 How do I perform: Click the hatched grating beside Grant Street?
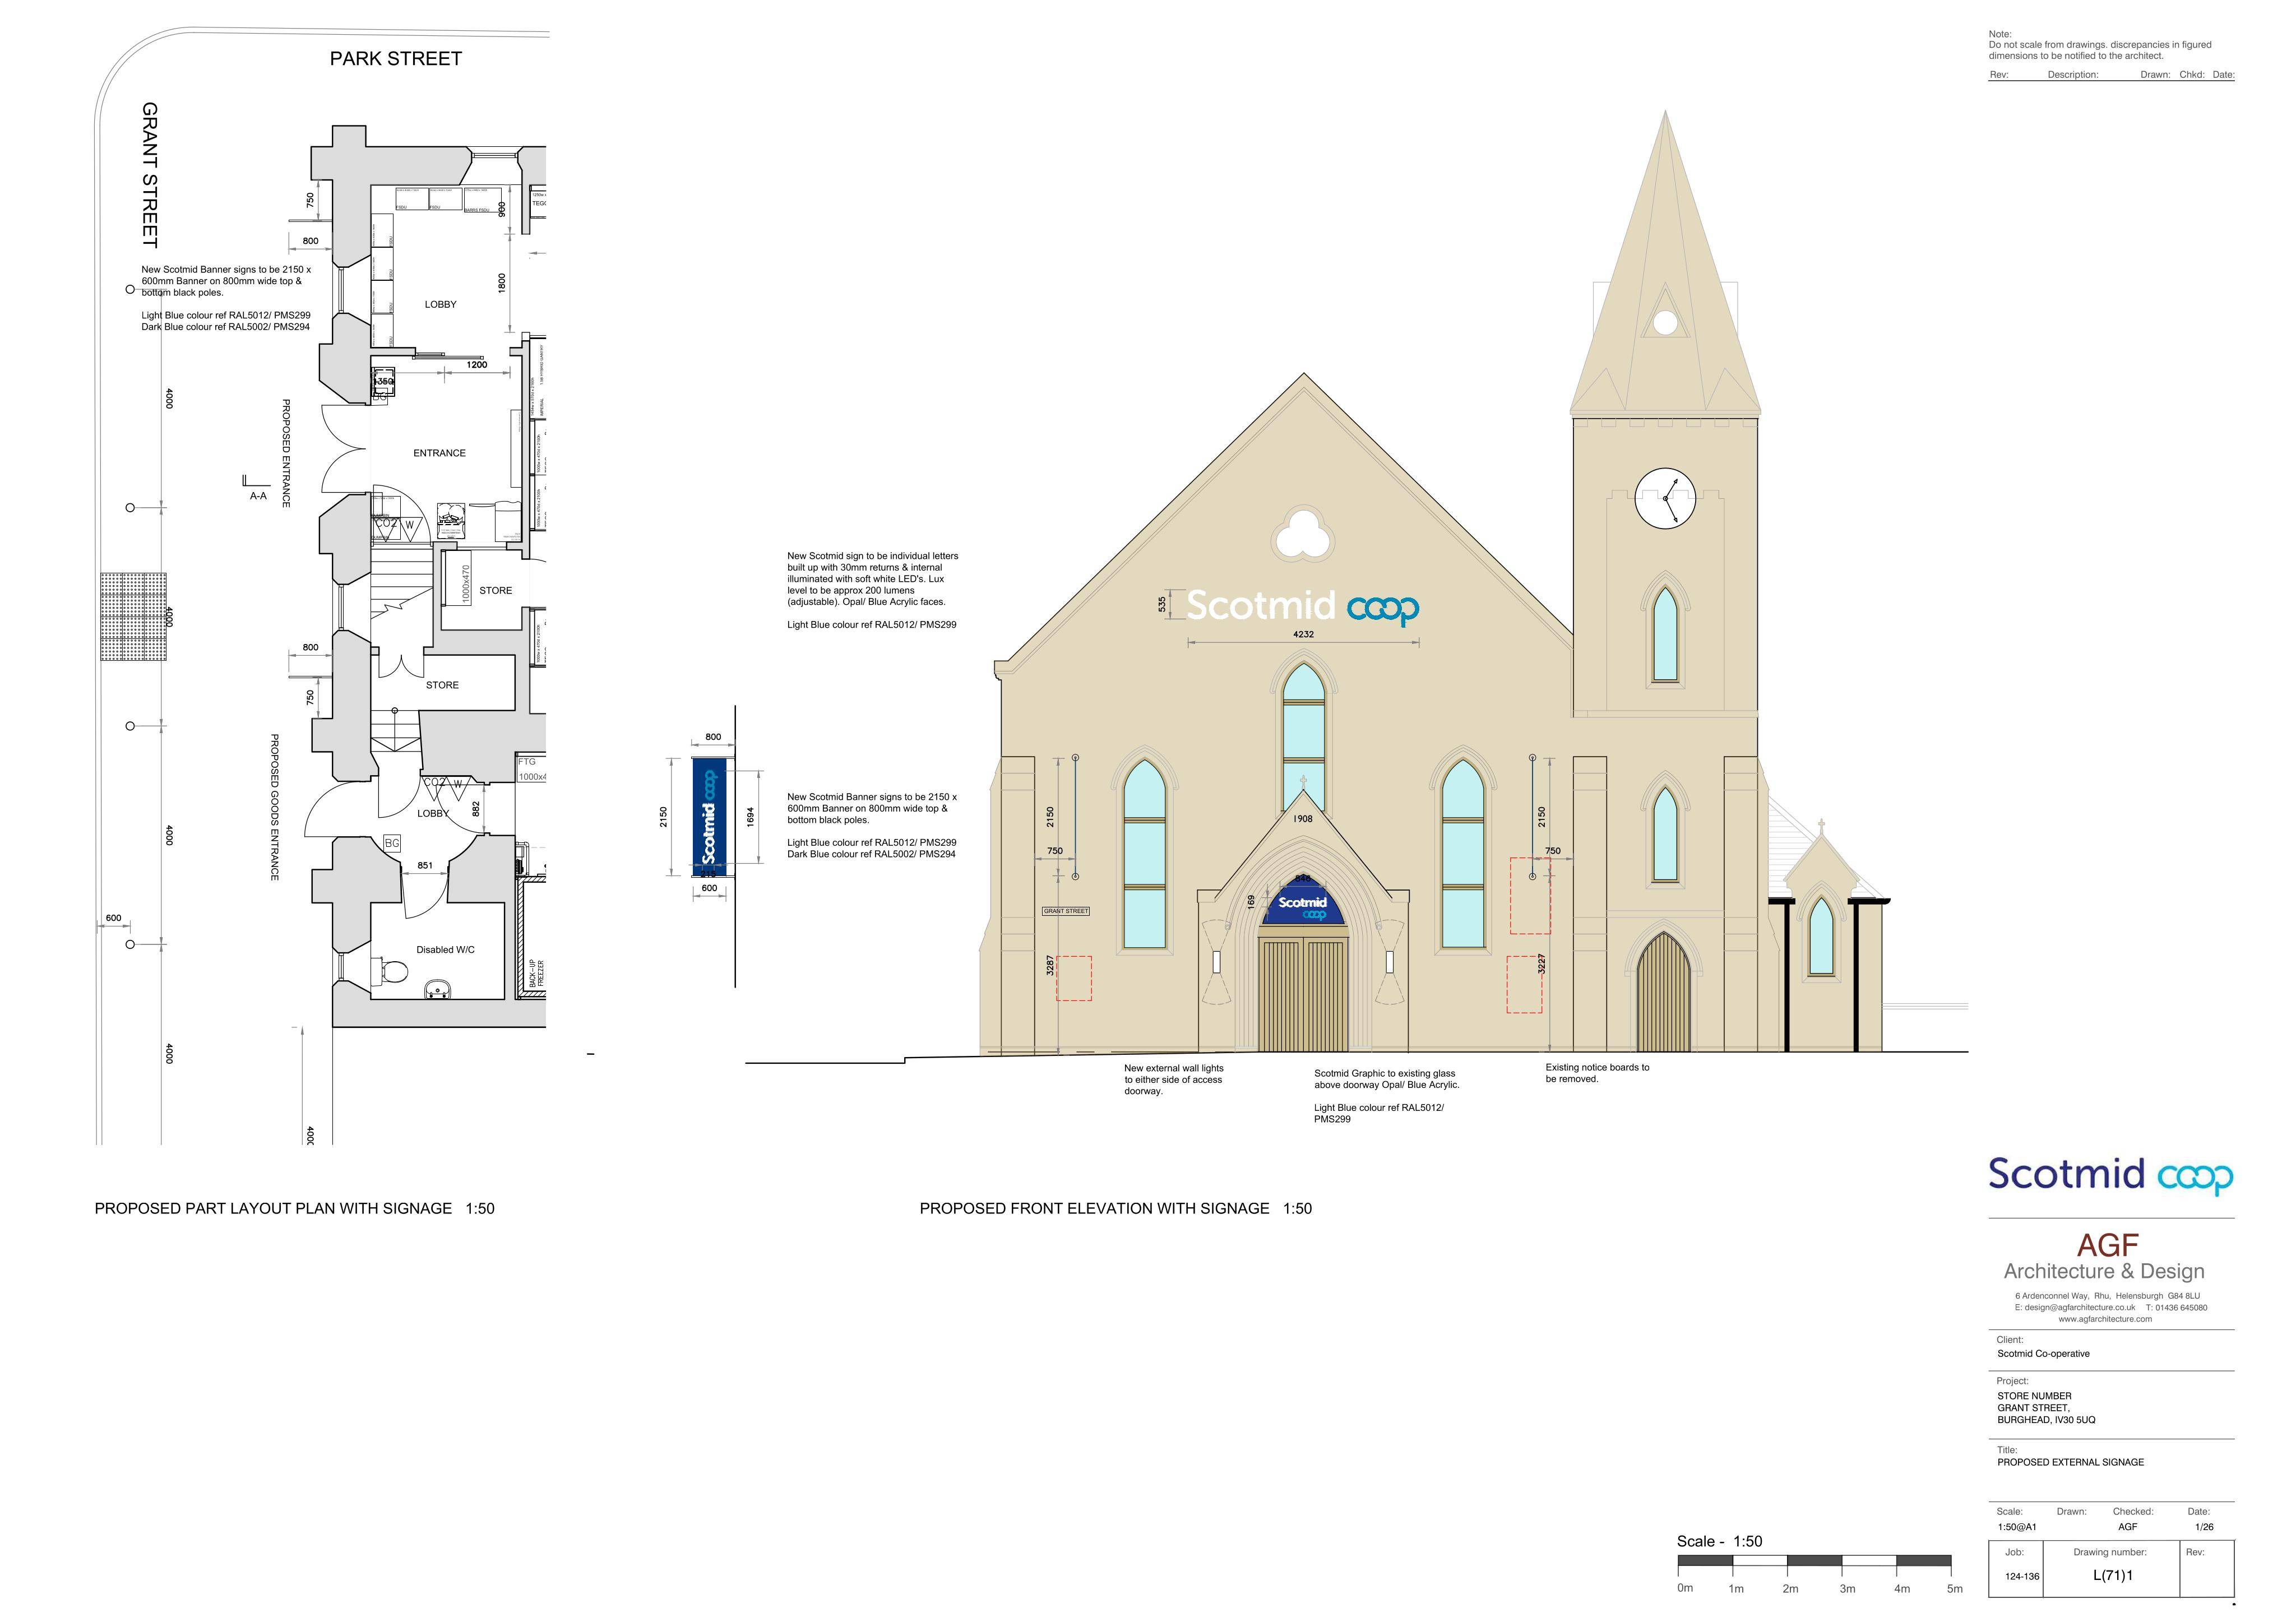point(133,616)
